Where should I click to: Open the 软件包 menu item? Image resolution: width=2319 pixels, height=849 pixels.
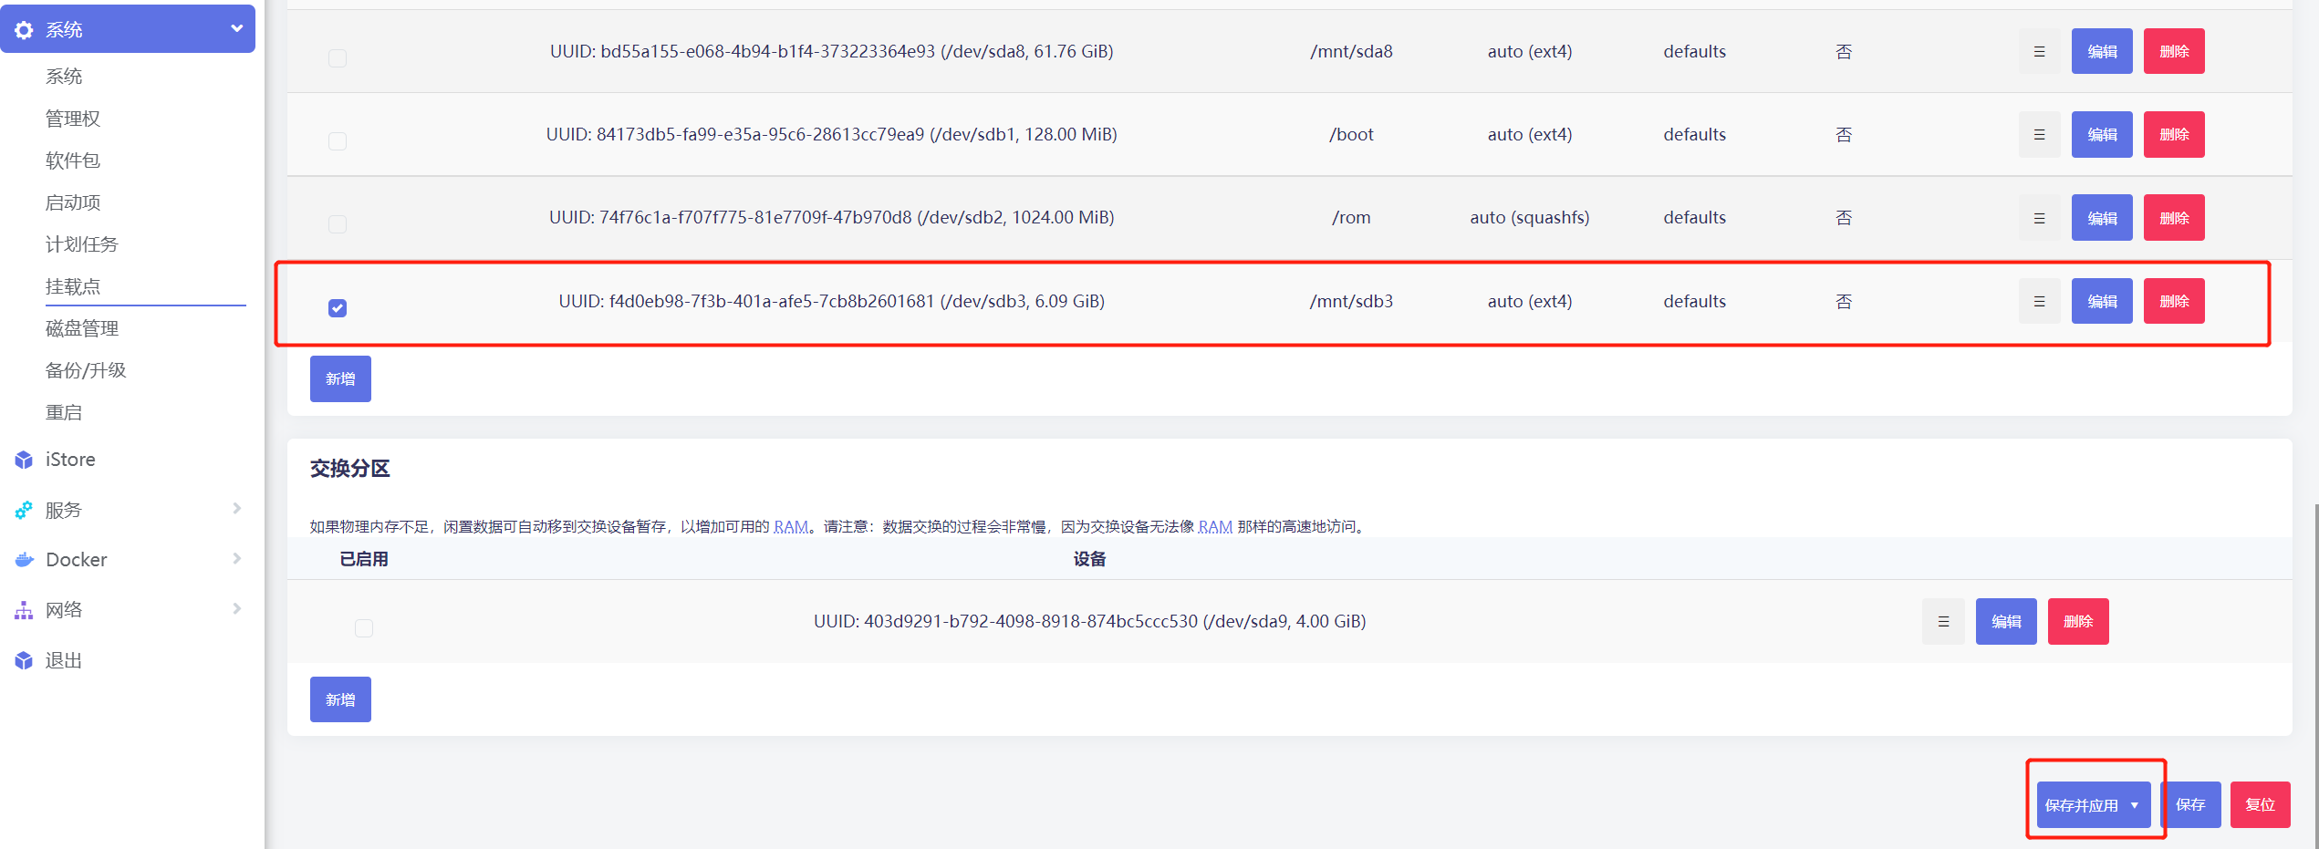click(73, 160)
